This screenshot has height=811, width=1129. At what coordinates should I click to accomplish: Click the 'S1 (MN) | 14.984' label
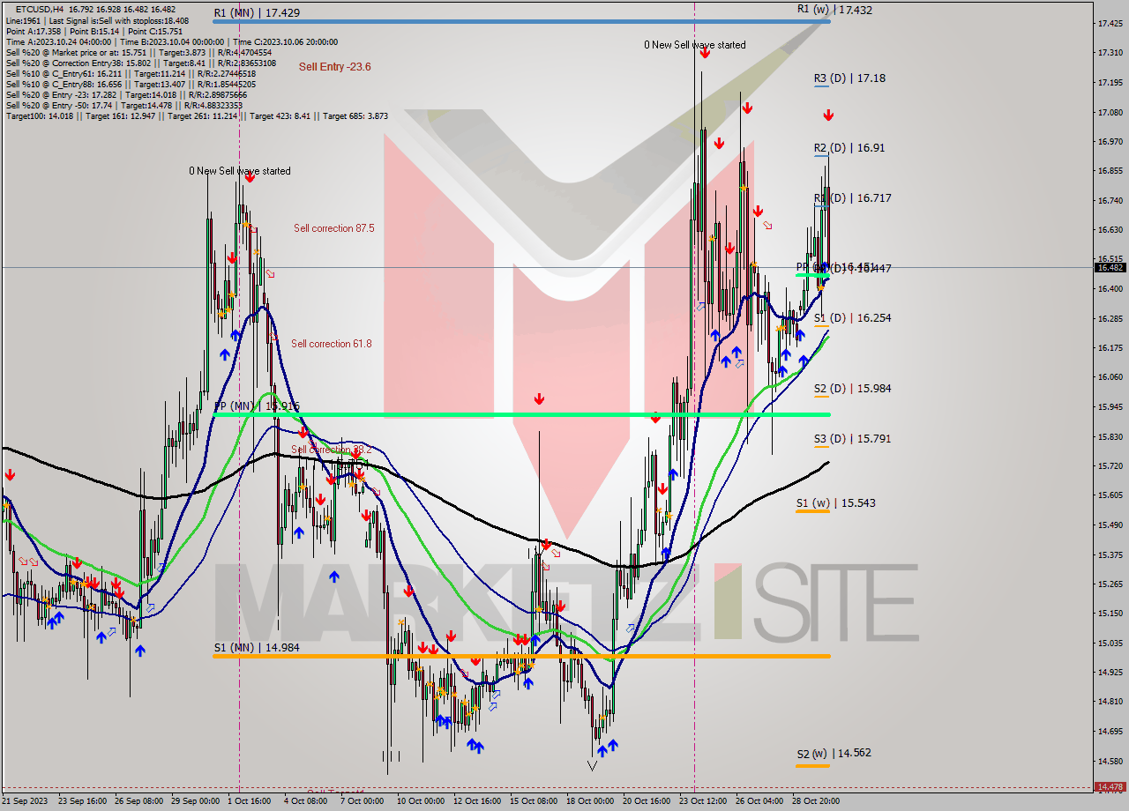[x=257, y=648]
